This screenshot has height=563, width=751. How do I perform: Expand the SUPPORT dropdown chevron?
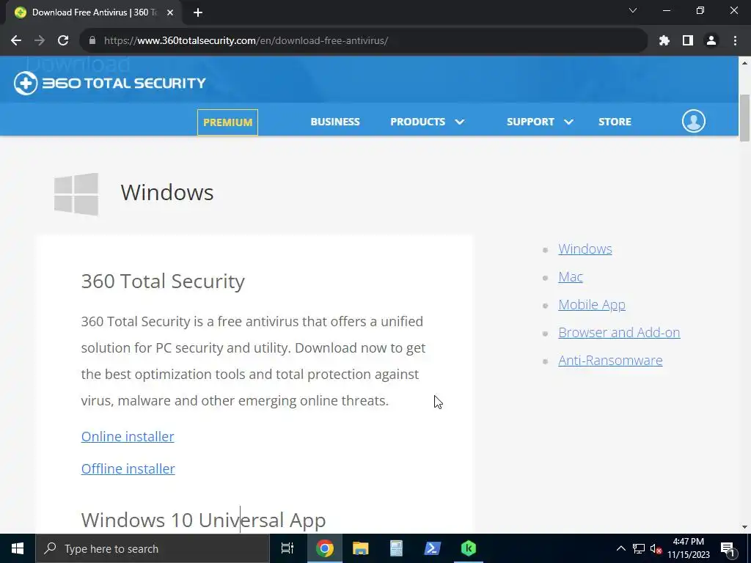click(568, 122)
